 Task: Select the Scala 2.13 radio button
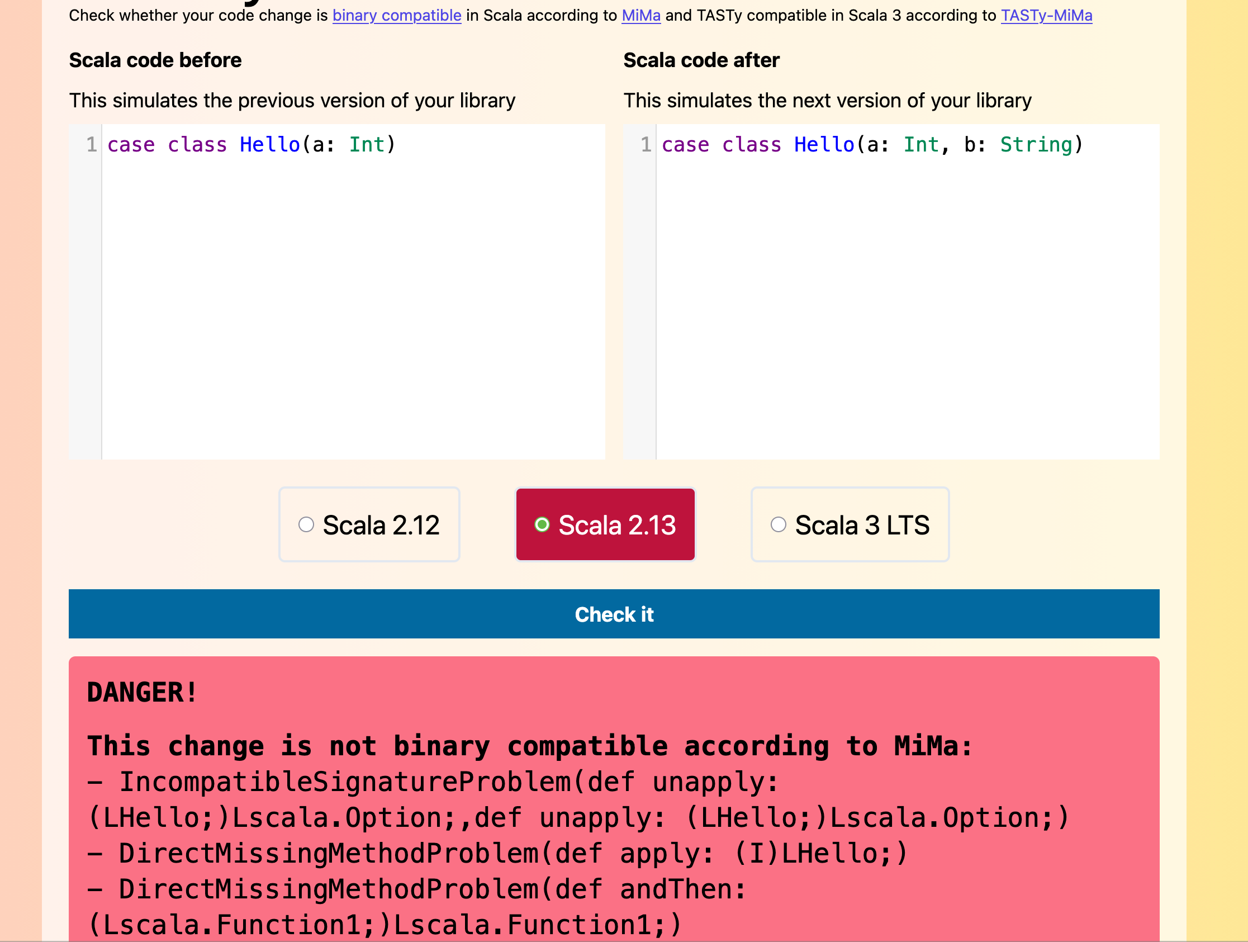542,525
